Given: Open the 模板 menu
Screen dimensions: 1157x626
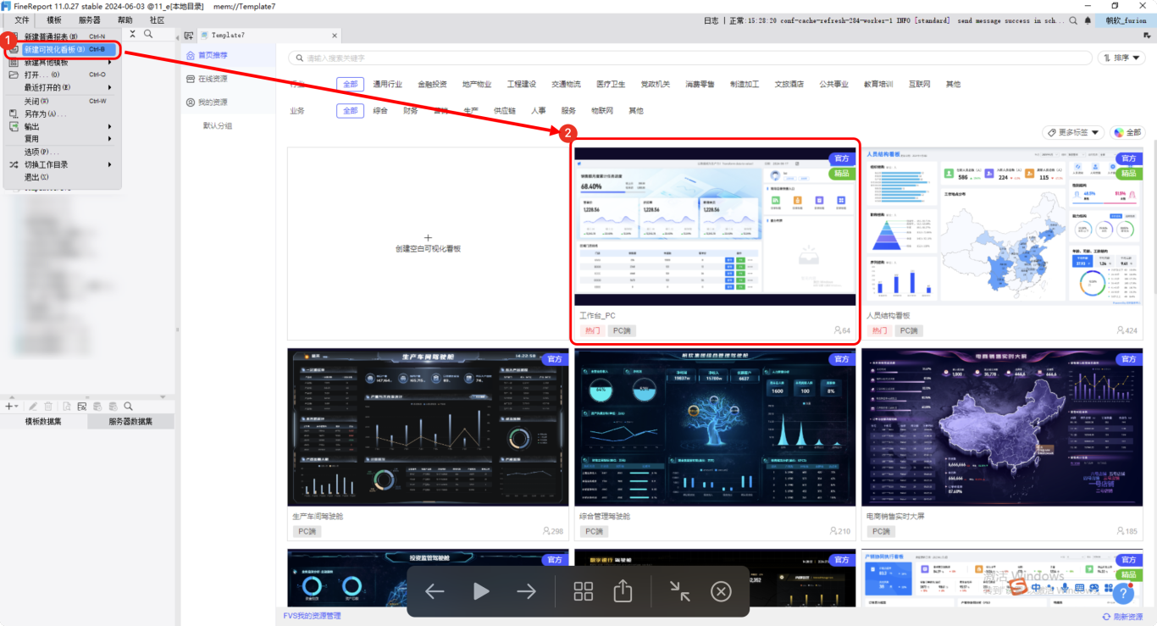Looking at the screenshot, I should (53, 20).
